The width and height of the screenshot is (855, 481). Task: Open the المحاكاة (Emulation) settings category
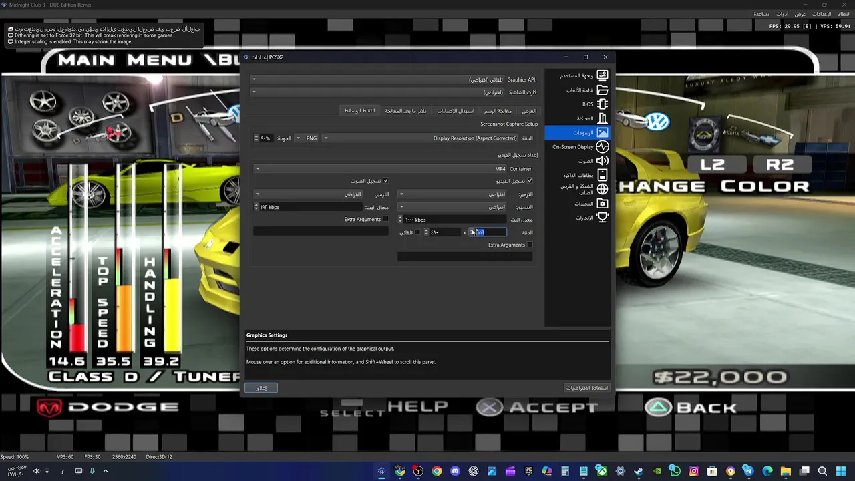[578, 118]
